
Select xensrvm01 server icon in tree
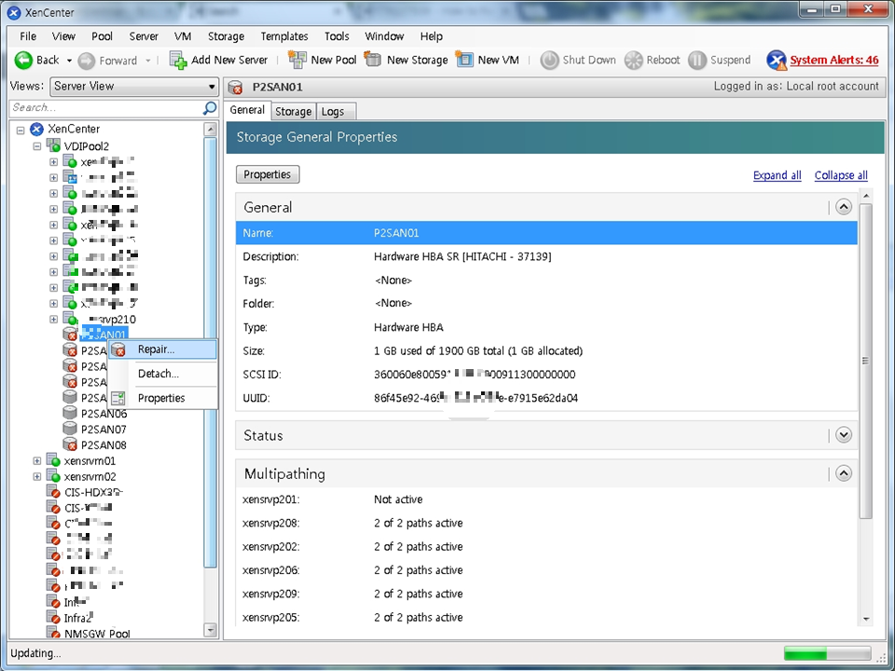point(53,459)
